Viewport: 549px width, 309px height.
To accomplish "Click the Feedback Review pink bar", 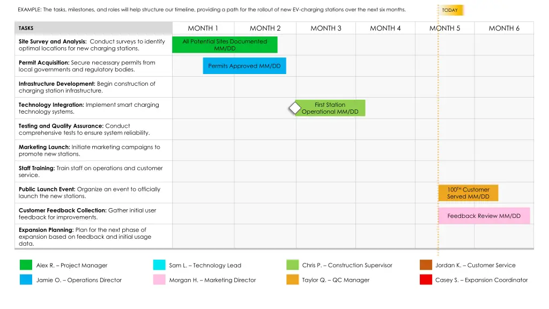I will tap(484, 216).
